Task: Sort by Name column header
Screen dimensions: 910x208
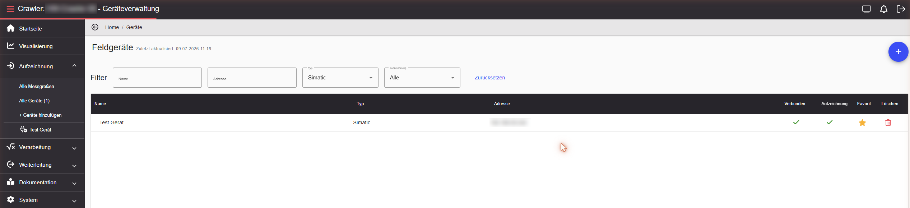Action: tap(100, 104)
